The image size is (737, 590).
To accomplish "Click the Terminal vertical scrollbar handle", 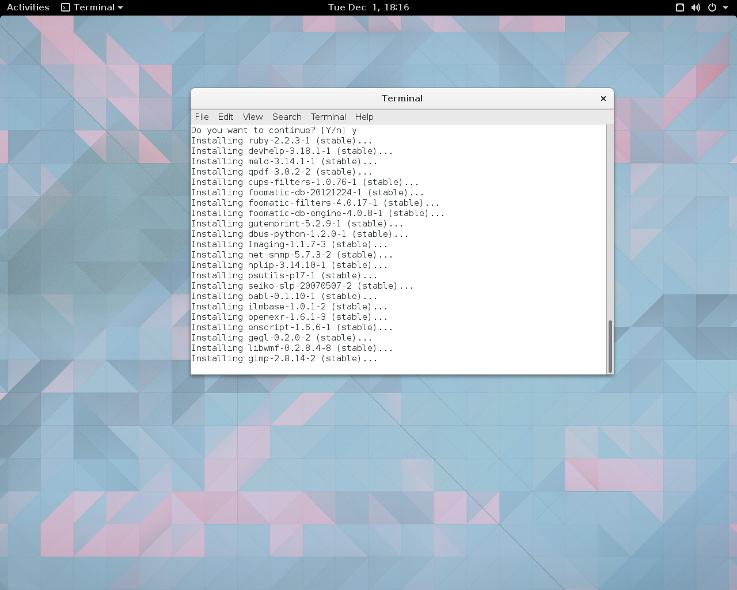I will [610, 347].
